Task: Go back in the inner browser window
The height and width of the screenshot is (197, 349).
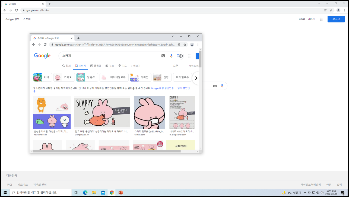Action: pos(34,45)
